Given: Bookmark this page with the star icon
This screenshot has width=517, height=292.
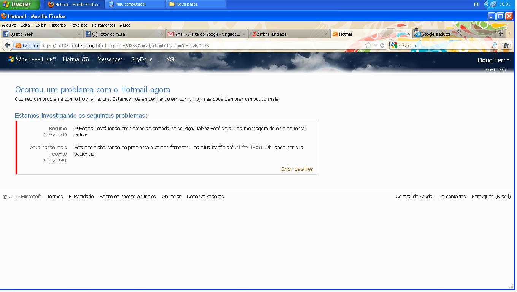Looking at the screenshot, I should click(368, 45).
